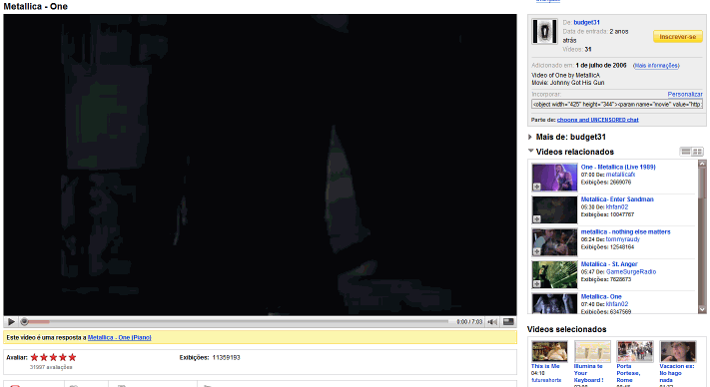Image resolution: width=710 pixels, height=387 pixels.
Task: Open 'Illumina te Your Keyboard !' title link
Action: coord(588,373)
